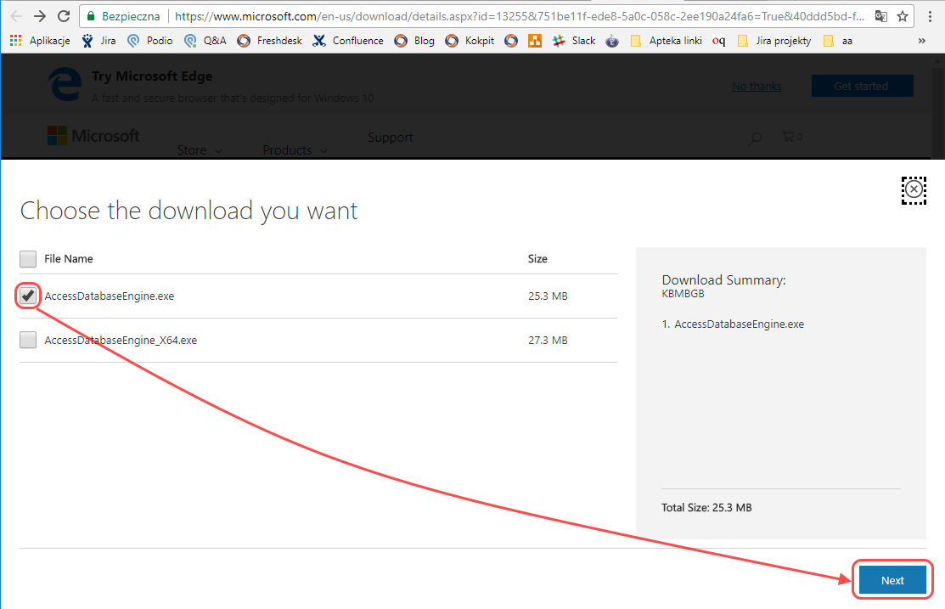Image resolution: width=945 pixels, height=609 pixels.
Task: Bookmark this page with the star icon
Action: pos(903,16)
